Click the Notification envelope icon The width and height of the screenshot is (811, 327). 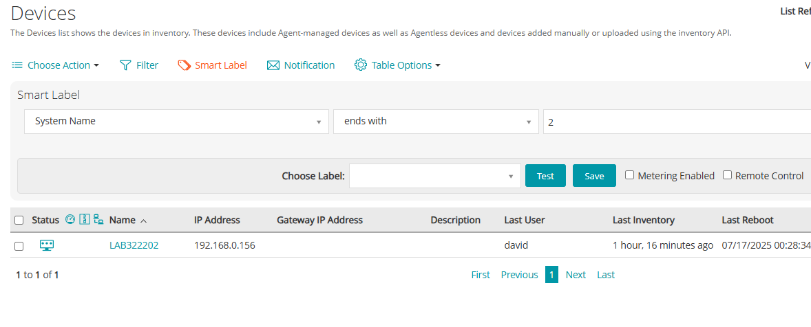273,65
